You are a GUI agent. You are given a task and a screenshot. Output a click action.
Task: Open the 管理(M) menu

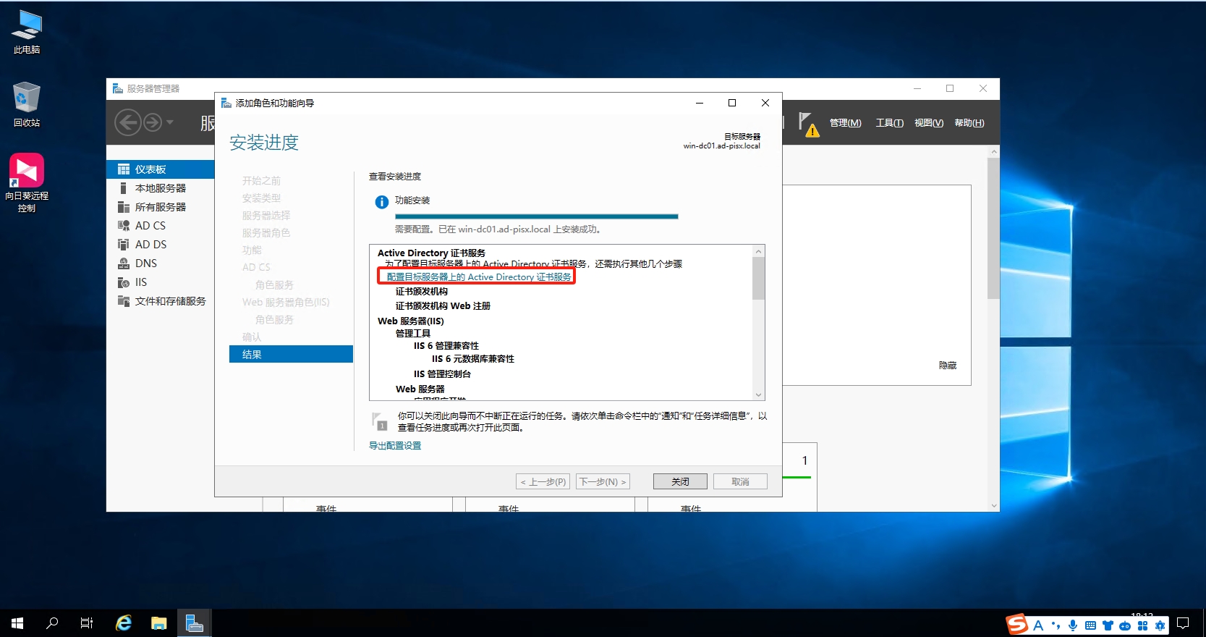(x=845, y=123)
